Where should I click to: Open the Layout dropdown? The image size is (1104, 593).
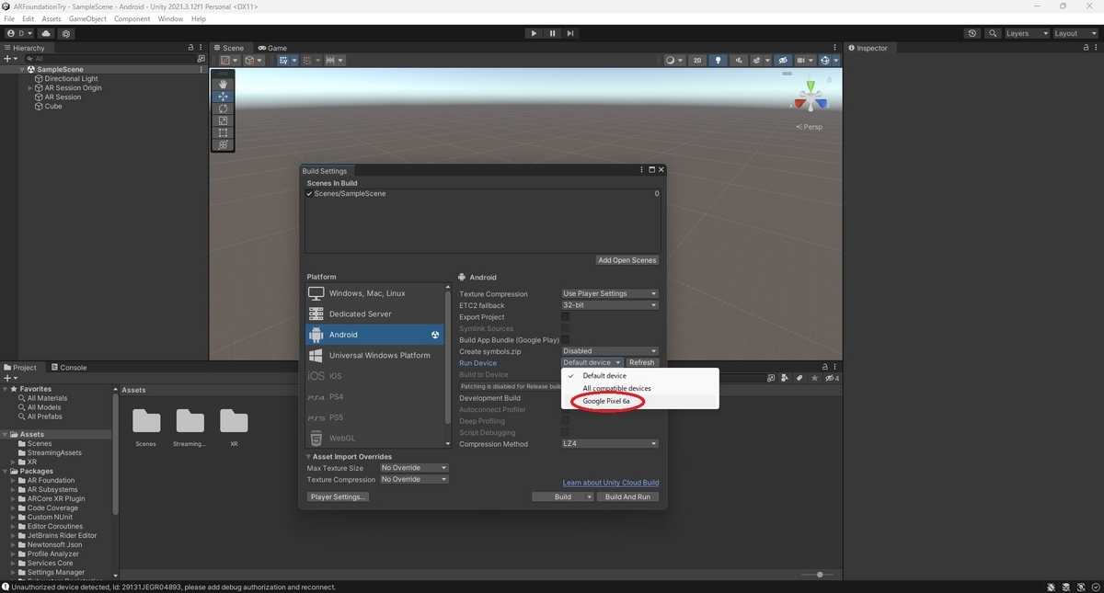tap(1074, 33)
